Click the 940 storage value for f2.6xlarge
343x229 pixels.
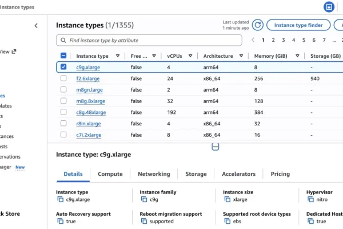[315, 78]
